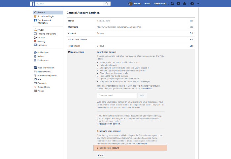Open General settings tab
The height and width of the screenshot is (159, 231).
[x=48, y=13]
